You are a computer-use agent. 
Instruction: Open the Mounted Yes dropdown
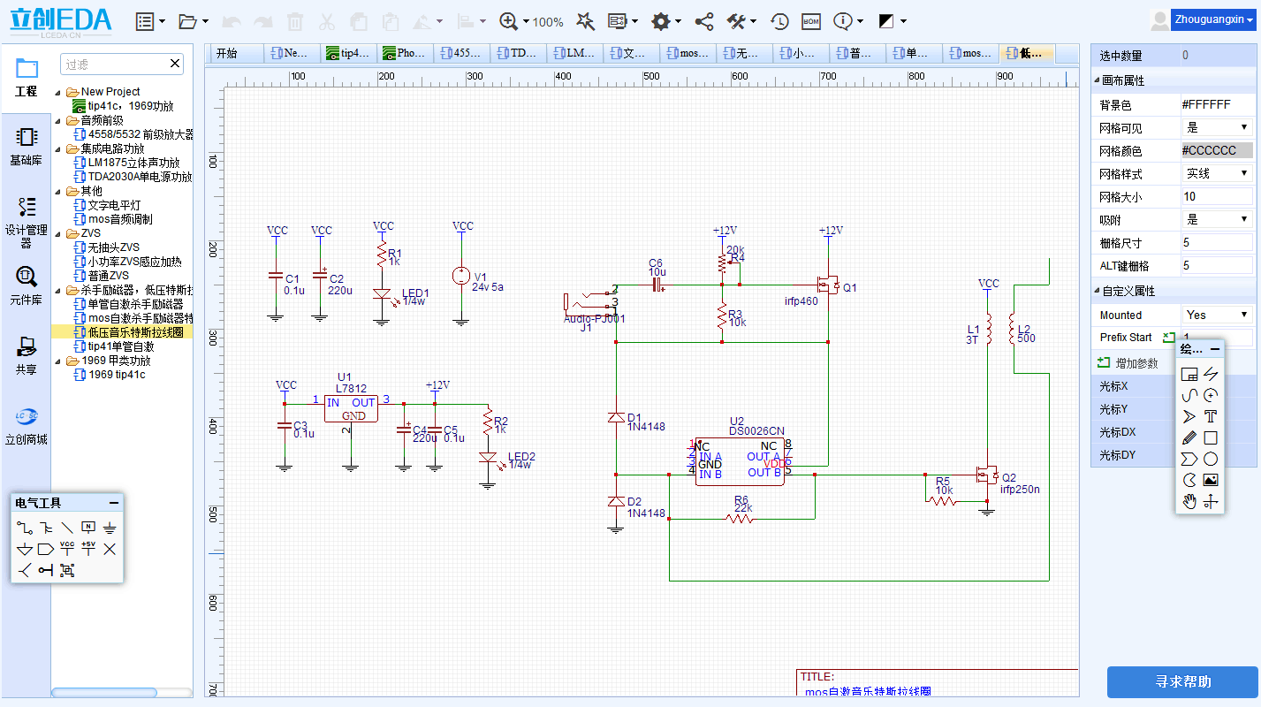(1218, 315)
